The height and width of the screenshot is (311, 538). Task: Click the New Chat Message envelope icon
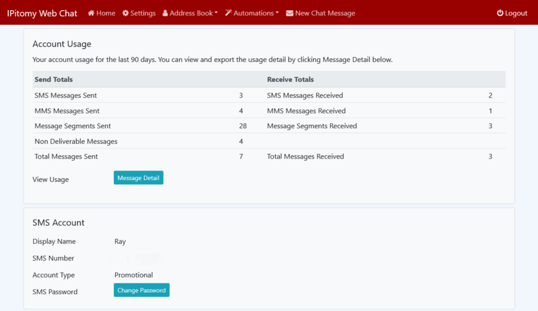click(x=289, y=13)
